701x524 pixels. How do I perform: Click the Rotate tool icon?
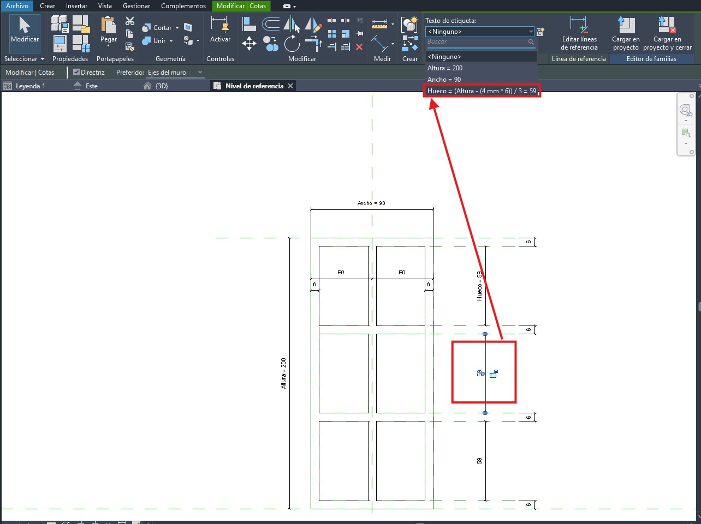(292, 43)
